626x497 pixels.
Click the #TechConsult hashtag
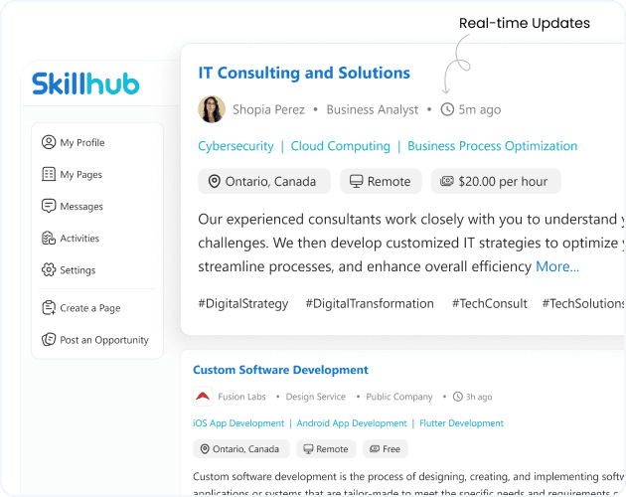pos(490,303)
